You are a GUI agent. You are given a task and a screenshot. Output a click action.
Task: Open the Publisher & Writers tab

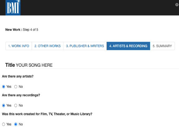(x=85, y=46)
